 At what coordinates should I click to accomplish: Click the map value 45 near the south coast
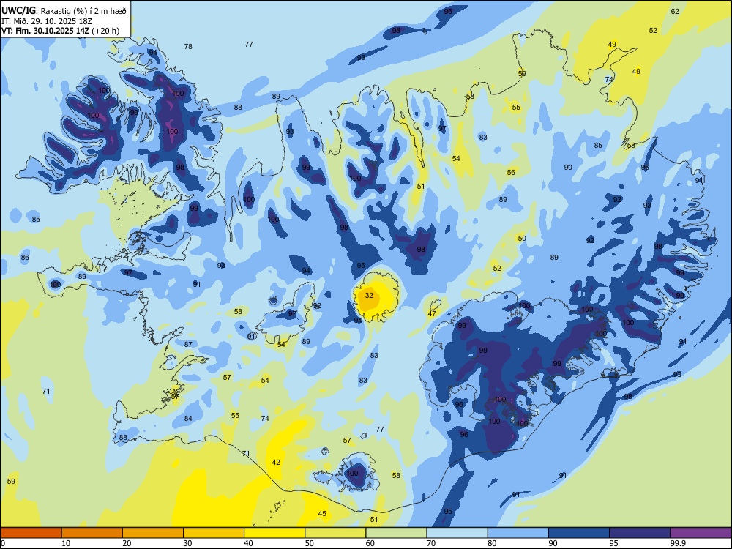[322, 514]
